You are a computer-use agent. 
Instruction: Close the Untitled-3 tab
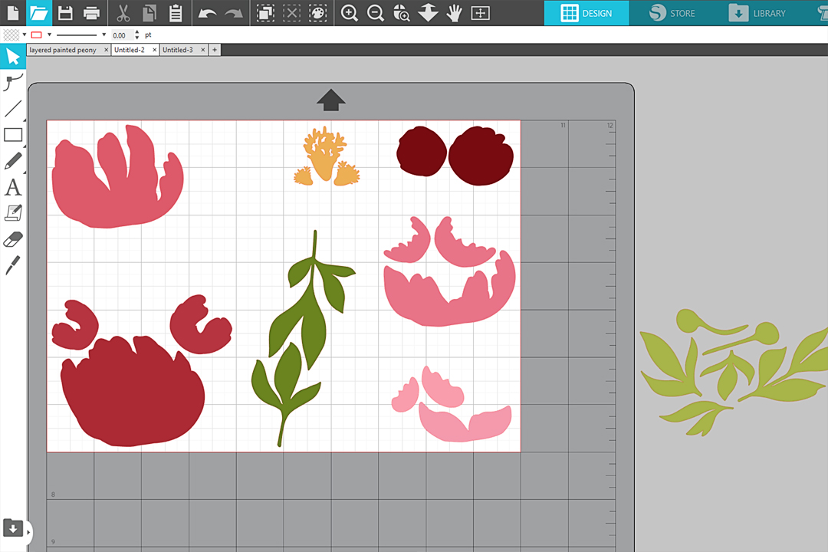[x=202, y=50]
